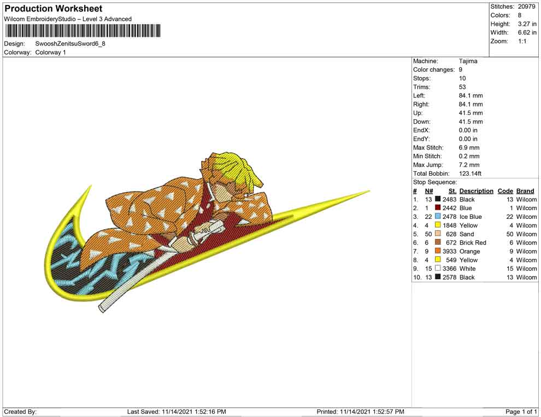Click 'Wilcom EmbroideryStudio – Level 3 Advanced' text
Image resolution: width=541 pixels, height=417 pixels.
(68, 19)
